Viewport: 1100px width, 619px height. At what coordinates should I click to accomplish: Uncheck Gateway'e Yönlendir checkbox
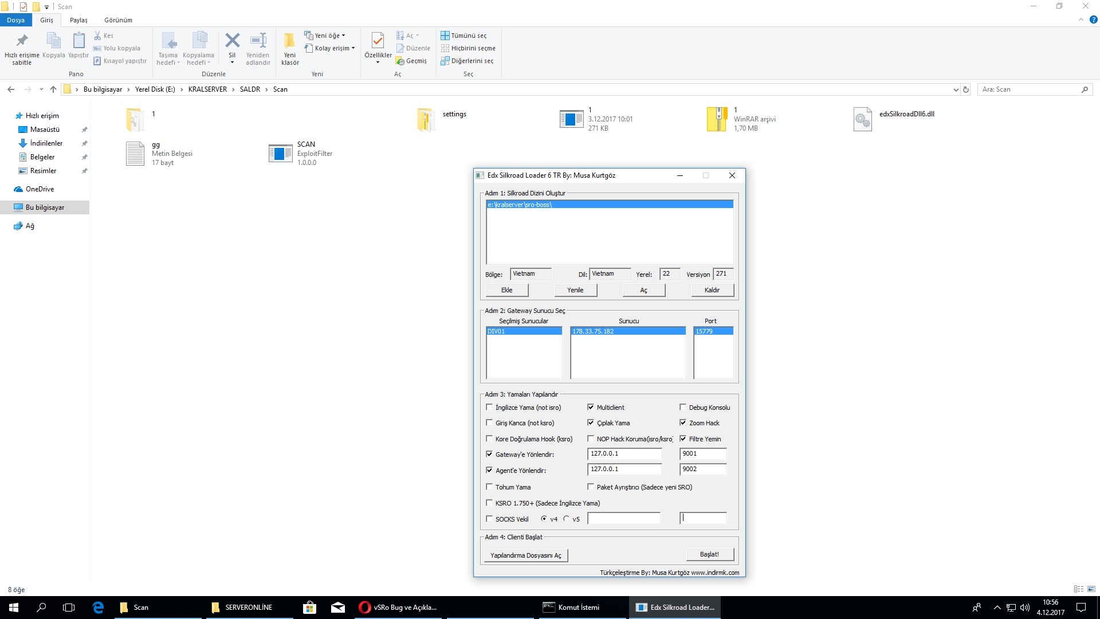click(489, 455)
